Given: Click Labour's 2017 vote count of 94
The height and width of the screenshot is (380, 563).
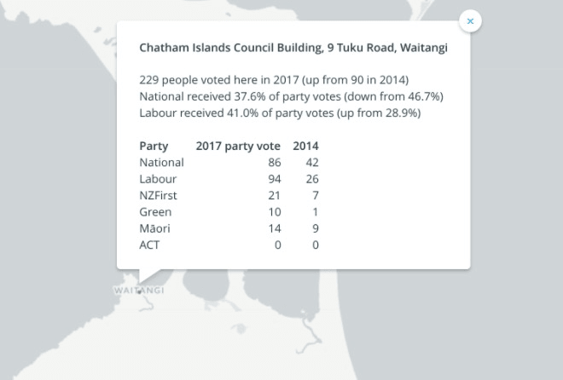Looking at the screenshot, I should click(274, 179).
